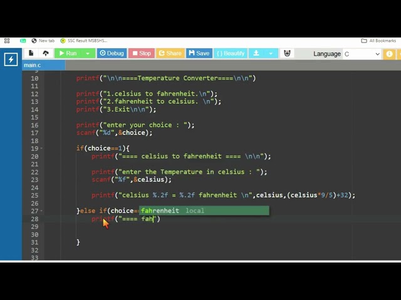Screen dimensions: 401x300
Task: Format code using the Beautify button
Action: [x=231, y=53]
